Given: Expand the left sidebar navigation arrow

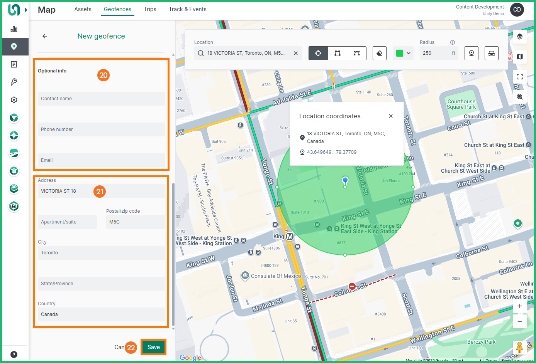Looking at the screenshot, I should click(x=26, y=10).
